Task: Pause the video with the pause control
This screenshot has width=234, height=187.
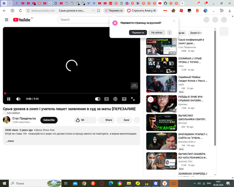Action: (9, 99)
